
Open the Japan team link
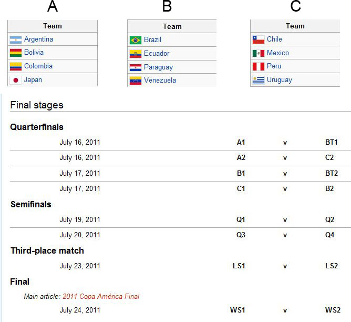coord(33,80)
